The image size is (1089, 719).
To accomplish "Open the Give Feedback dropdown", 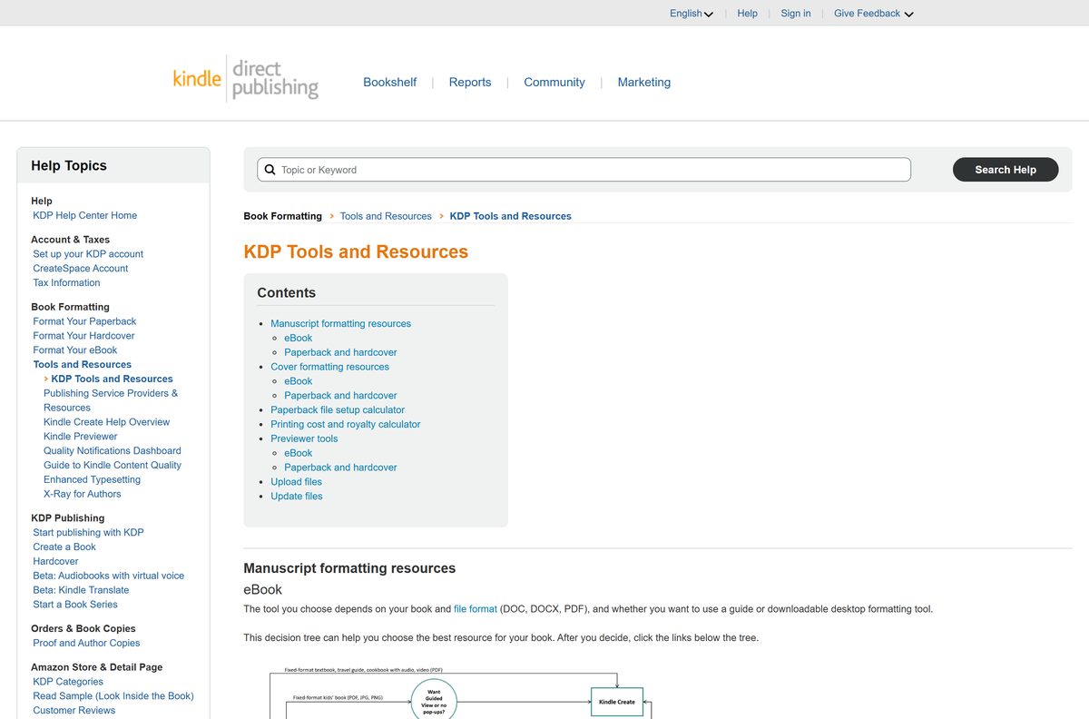I will click(874, 14).
